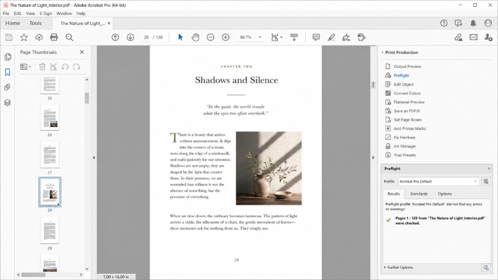Show Page Thumbnails panel icon

click(7, 57)
